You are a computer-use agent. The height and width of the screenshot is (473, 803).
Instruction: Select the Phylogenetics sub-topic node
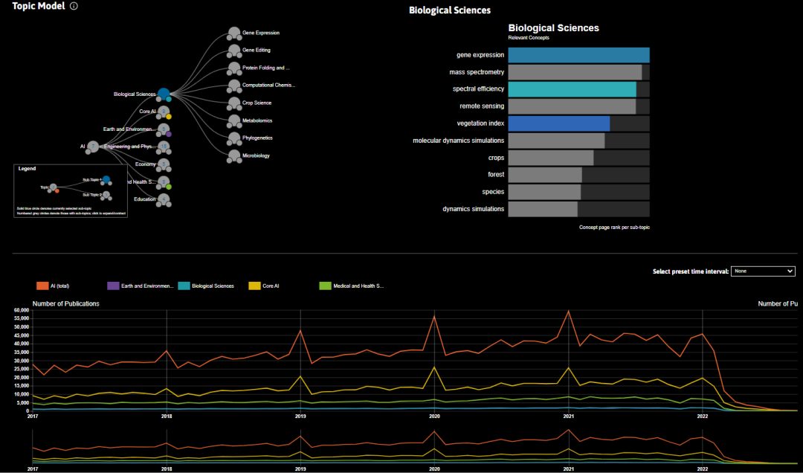coord(234,138)
